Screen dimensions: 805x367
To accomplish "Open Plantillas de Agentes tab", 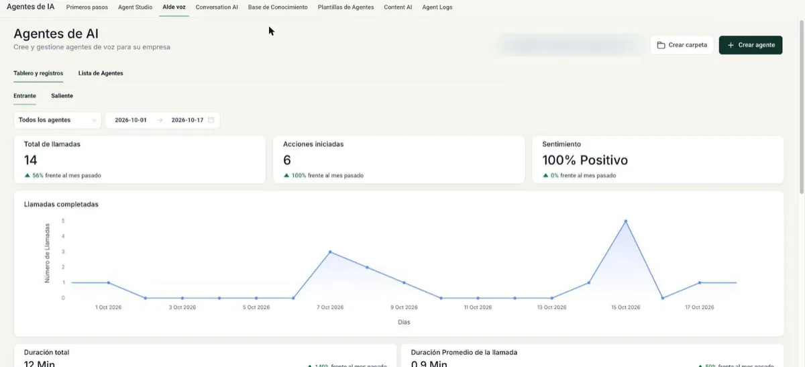I will click(x=346, y=7).
